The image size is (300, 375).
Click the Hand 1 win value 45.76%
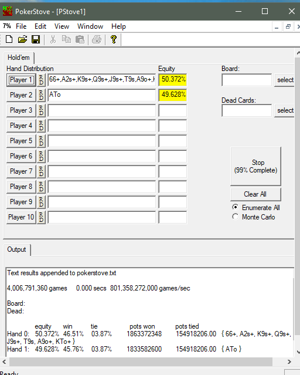point(73,349)
